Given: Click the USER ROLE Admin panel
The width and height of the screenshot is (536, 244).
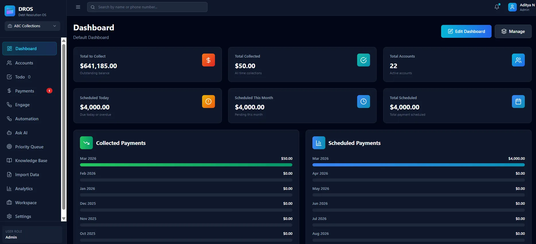Looking at the screenshot, I should click(x=32, y=235).
